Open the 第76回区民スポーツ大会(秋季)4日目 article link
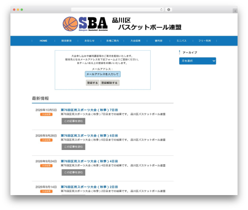The image size is (248, 210). (89, 161)
